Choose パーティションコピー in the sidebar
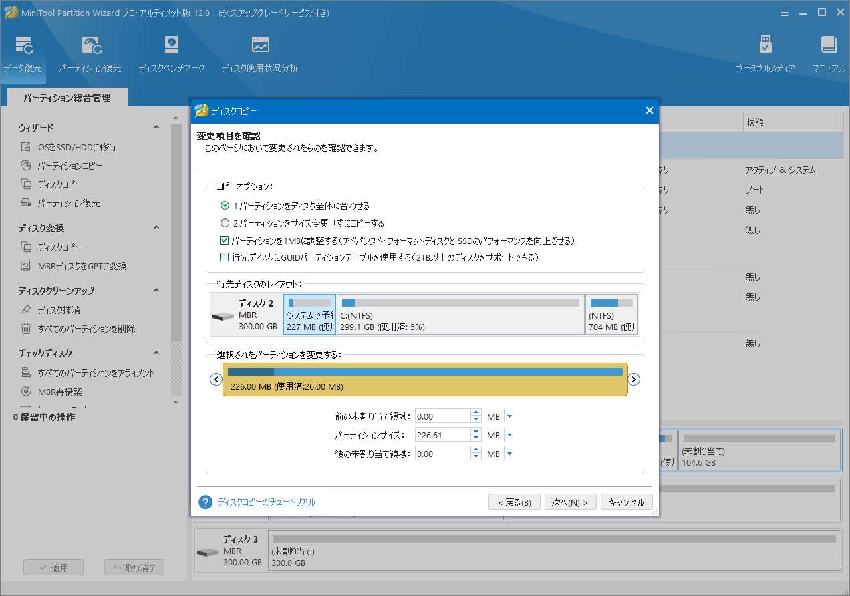 (x=70, y=166)
